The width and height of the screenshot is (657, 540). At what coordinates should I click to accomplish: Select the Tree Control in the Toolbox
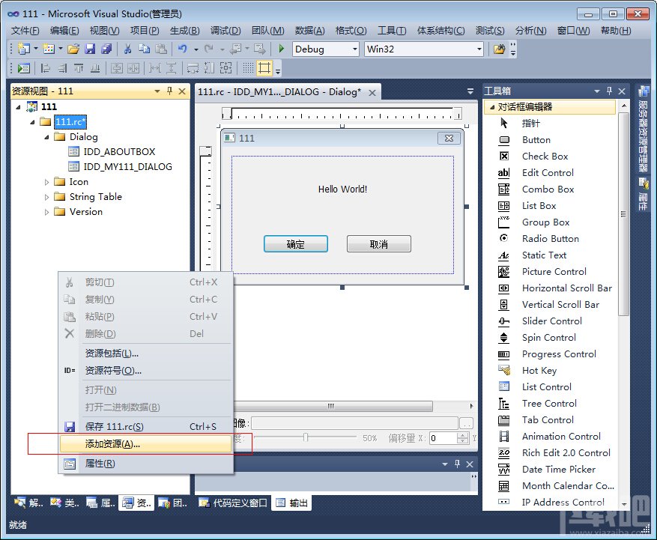pos(548,403)
